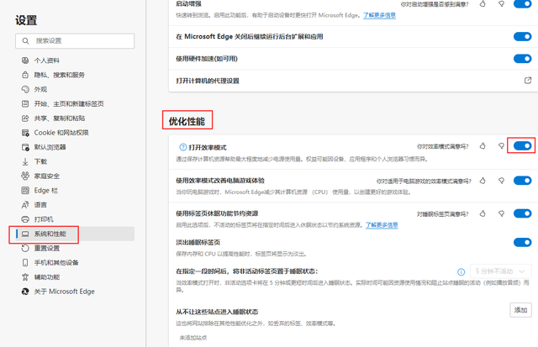Toggle 使用硬件加速(如可用) switch
538x347 pixels.
pos(523,59)
